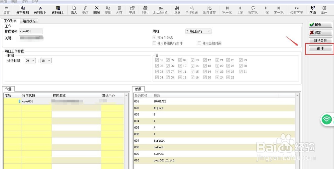The width and height of the screenshot is (334, 169).
Task: Toggle day 20 checkbox
Action: click(205, 78)
